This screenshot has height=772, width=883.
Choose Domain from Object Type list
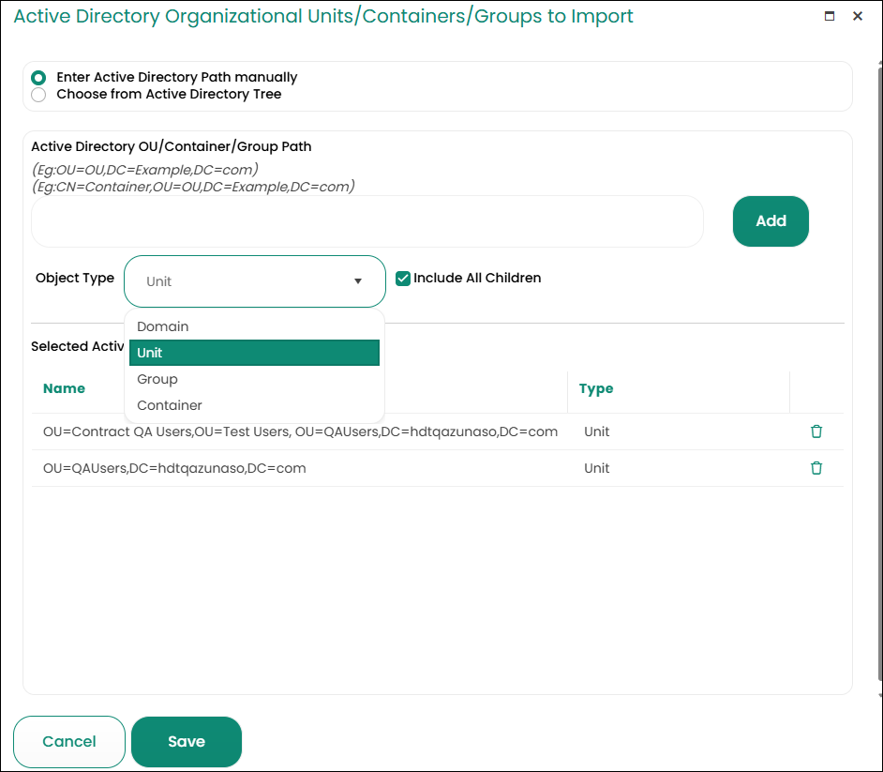[x=163, y=326]
